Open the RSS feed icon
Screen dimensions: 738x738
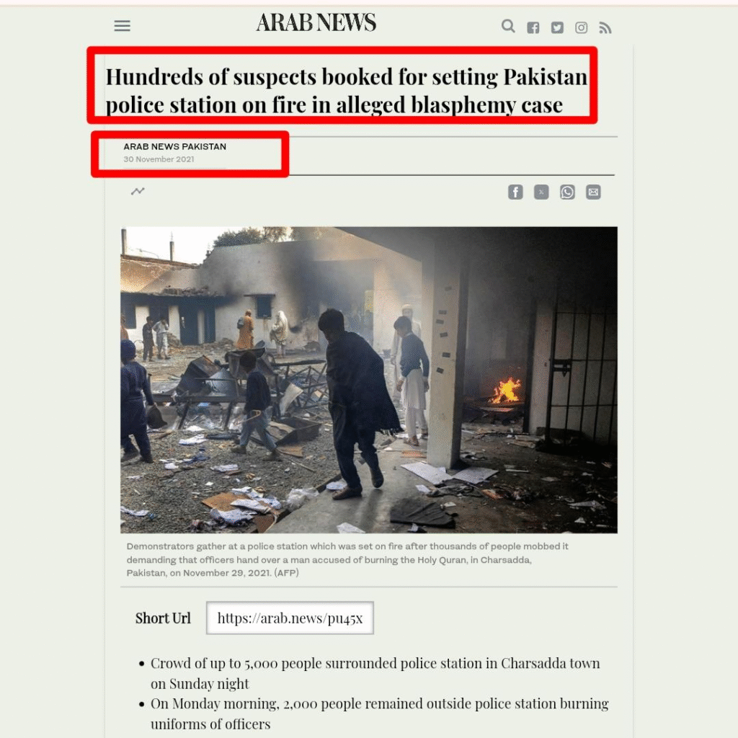pyautogui.click(x=605, y=28)
